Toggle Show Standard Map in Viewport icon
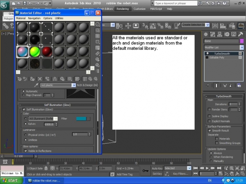 pos(77,79)
